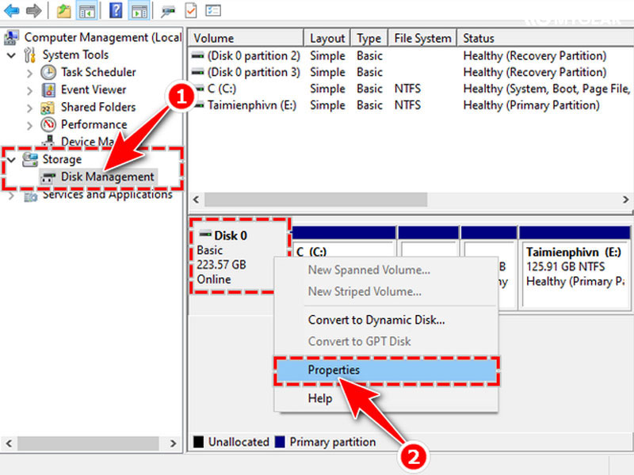The image size is (634, 475).
Task: Click the Status column header
Action: coord(479,38)
